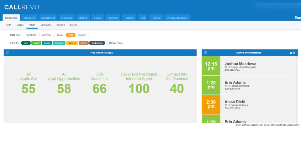Viewport: 301px width, 152px height.
Task: Click the Clear Filters link text
Action: (x=117, y=43)
